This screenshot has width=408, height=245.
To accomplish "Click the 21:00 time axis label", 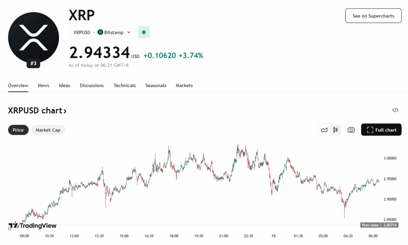I will 224,236.
